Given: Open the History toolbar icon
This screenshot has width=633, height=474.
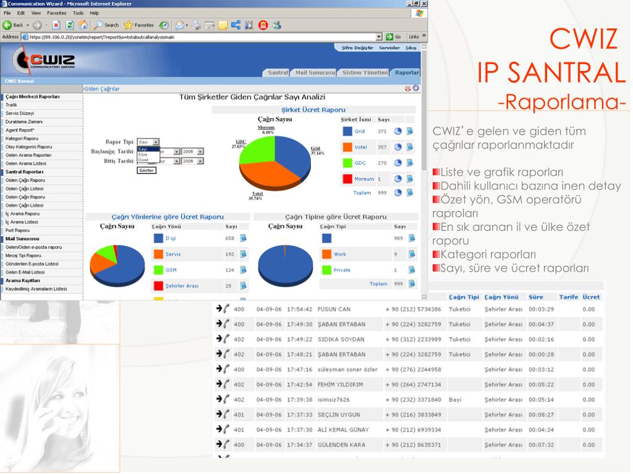Looking at the screenshot, I should click(163, 25).
